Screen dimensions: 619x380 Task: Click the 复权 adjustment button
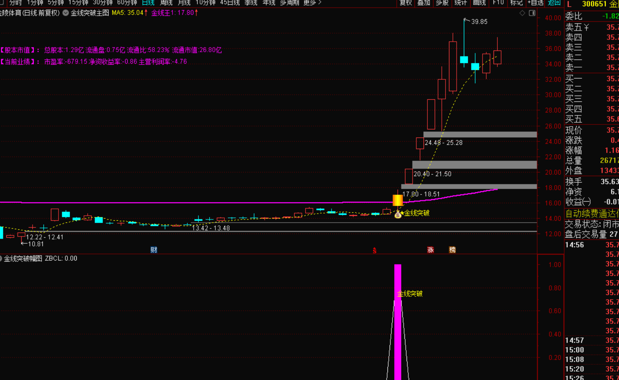click(406, 3)
